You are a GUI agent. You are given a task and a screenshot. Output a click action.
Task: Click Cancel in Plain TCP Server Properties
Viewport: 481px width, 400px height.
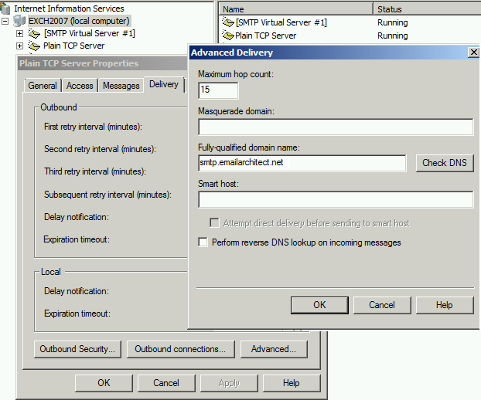pyautogui.click(x=166, y=383)
